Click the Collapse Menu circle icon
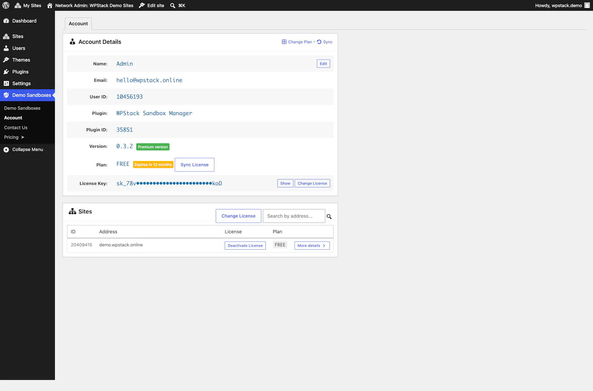This screenshot has width=593, height=391. pos(6,149)
